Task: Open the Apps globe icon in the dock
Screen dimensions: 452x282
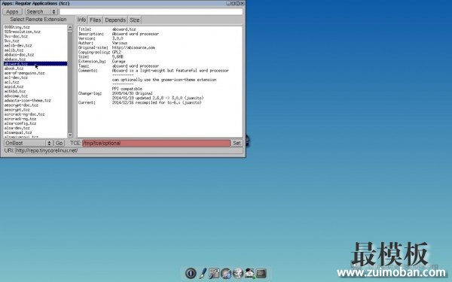Action: tap(226, 273)
